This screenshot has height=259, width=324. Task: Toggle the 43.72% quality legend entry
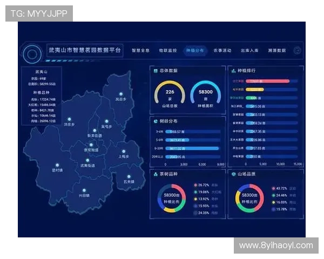tap(284, 188)
